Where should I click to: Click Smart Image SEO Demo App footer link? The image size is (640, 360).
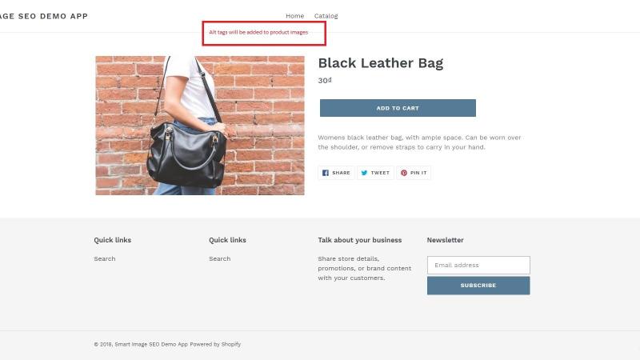(x=151, y=345)
